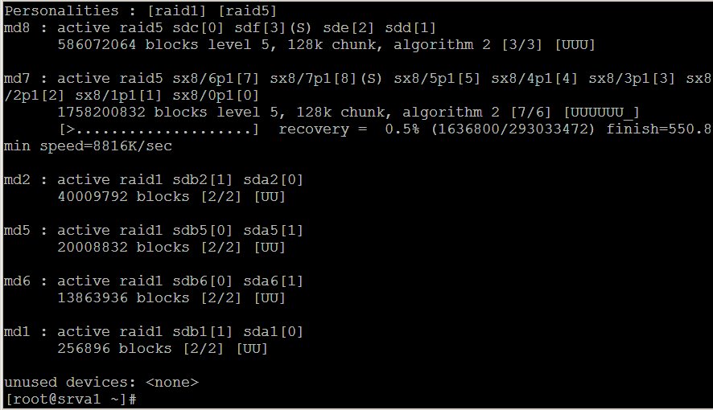Click the speed=8816K/sec text
The image size is (713, 410).
(x=106, y=146)
